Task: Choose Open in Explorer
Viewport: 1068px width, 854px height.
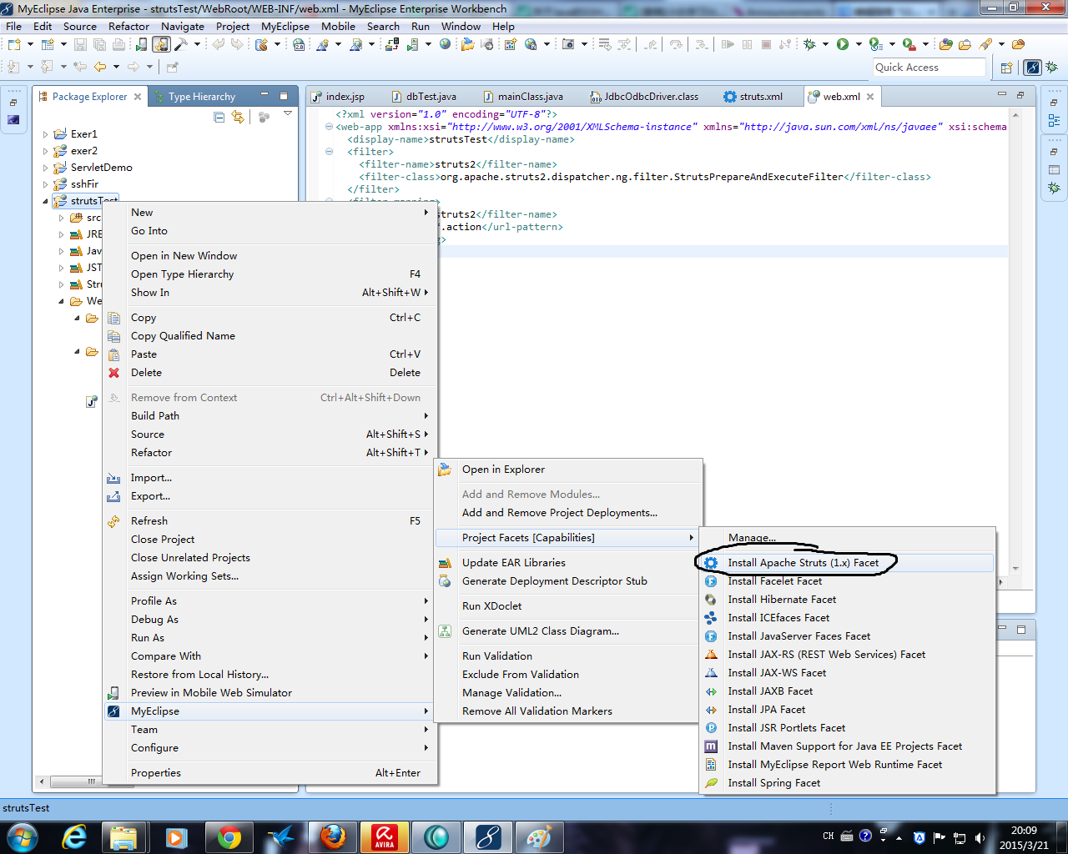Action: (568, 470)
